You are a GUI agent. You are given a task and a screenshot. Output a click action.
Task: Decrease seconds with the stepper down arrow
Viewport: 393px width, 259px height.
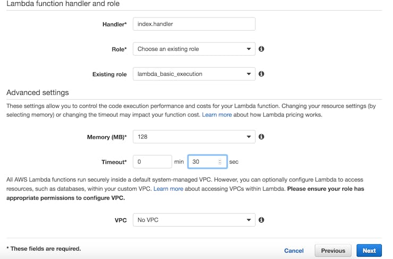pyautogui.click(x=220, y=163)
